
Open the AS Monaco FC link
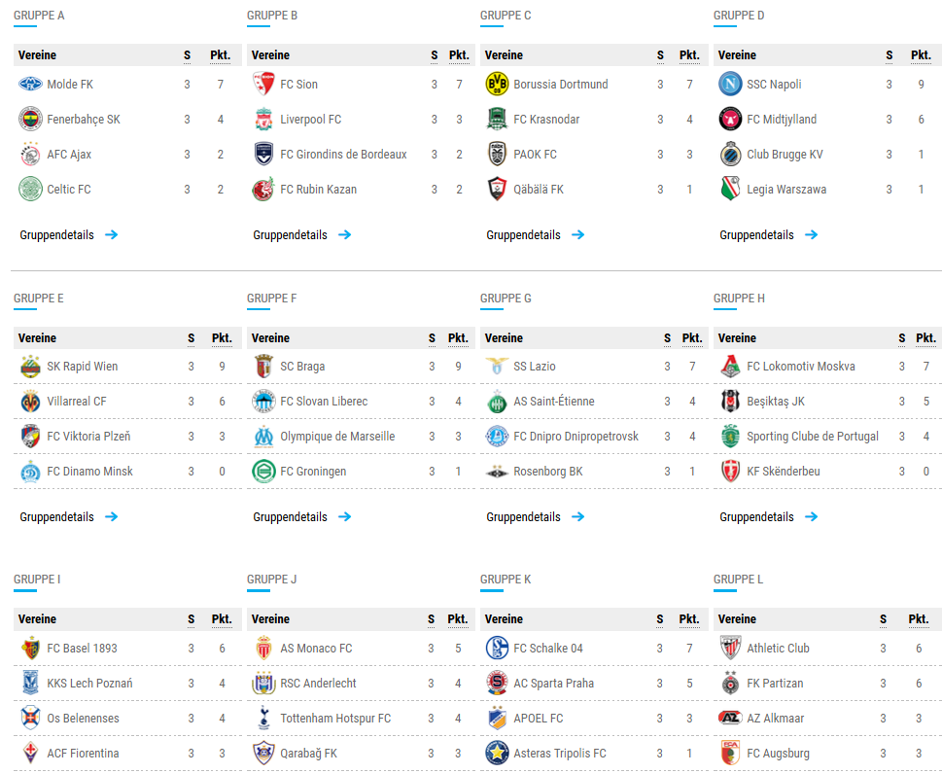[316, 649]
